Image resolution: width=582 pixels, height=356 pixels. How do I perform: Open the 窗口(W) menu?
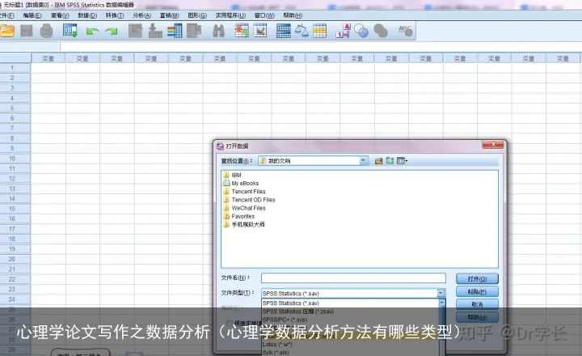point(264,15)
